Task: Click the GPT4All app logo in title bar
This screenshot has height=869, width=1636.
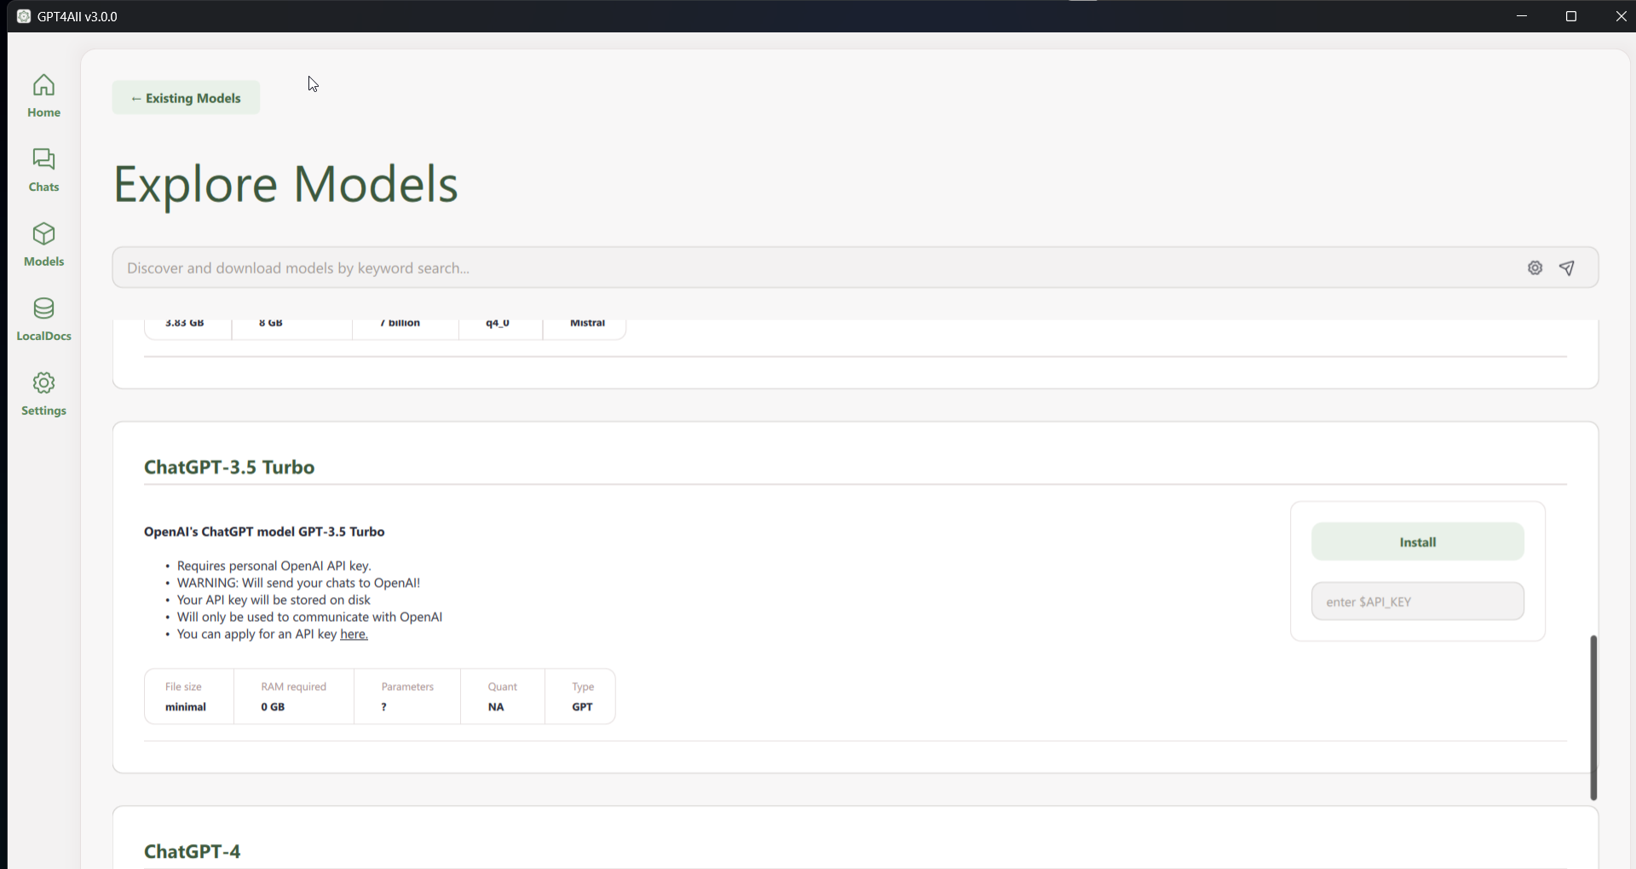Action: (24, 16)
